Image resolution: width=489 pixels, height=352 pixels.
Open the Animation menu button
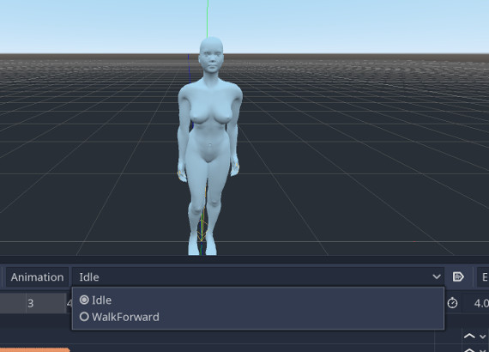[x=37, y=277]
